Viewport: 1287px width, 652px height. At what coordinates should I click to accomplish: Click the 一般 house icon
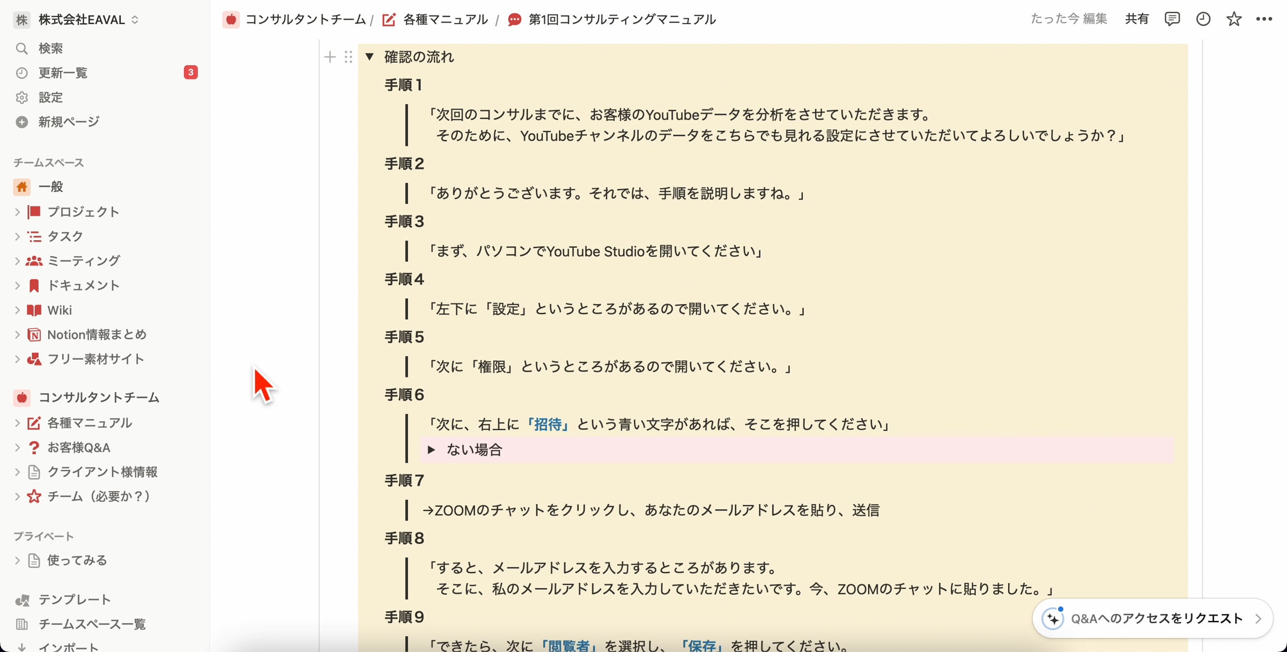pos(21,187)
